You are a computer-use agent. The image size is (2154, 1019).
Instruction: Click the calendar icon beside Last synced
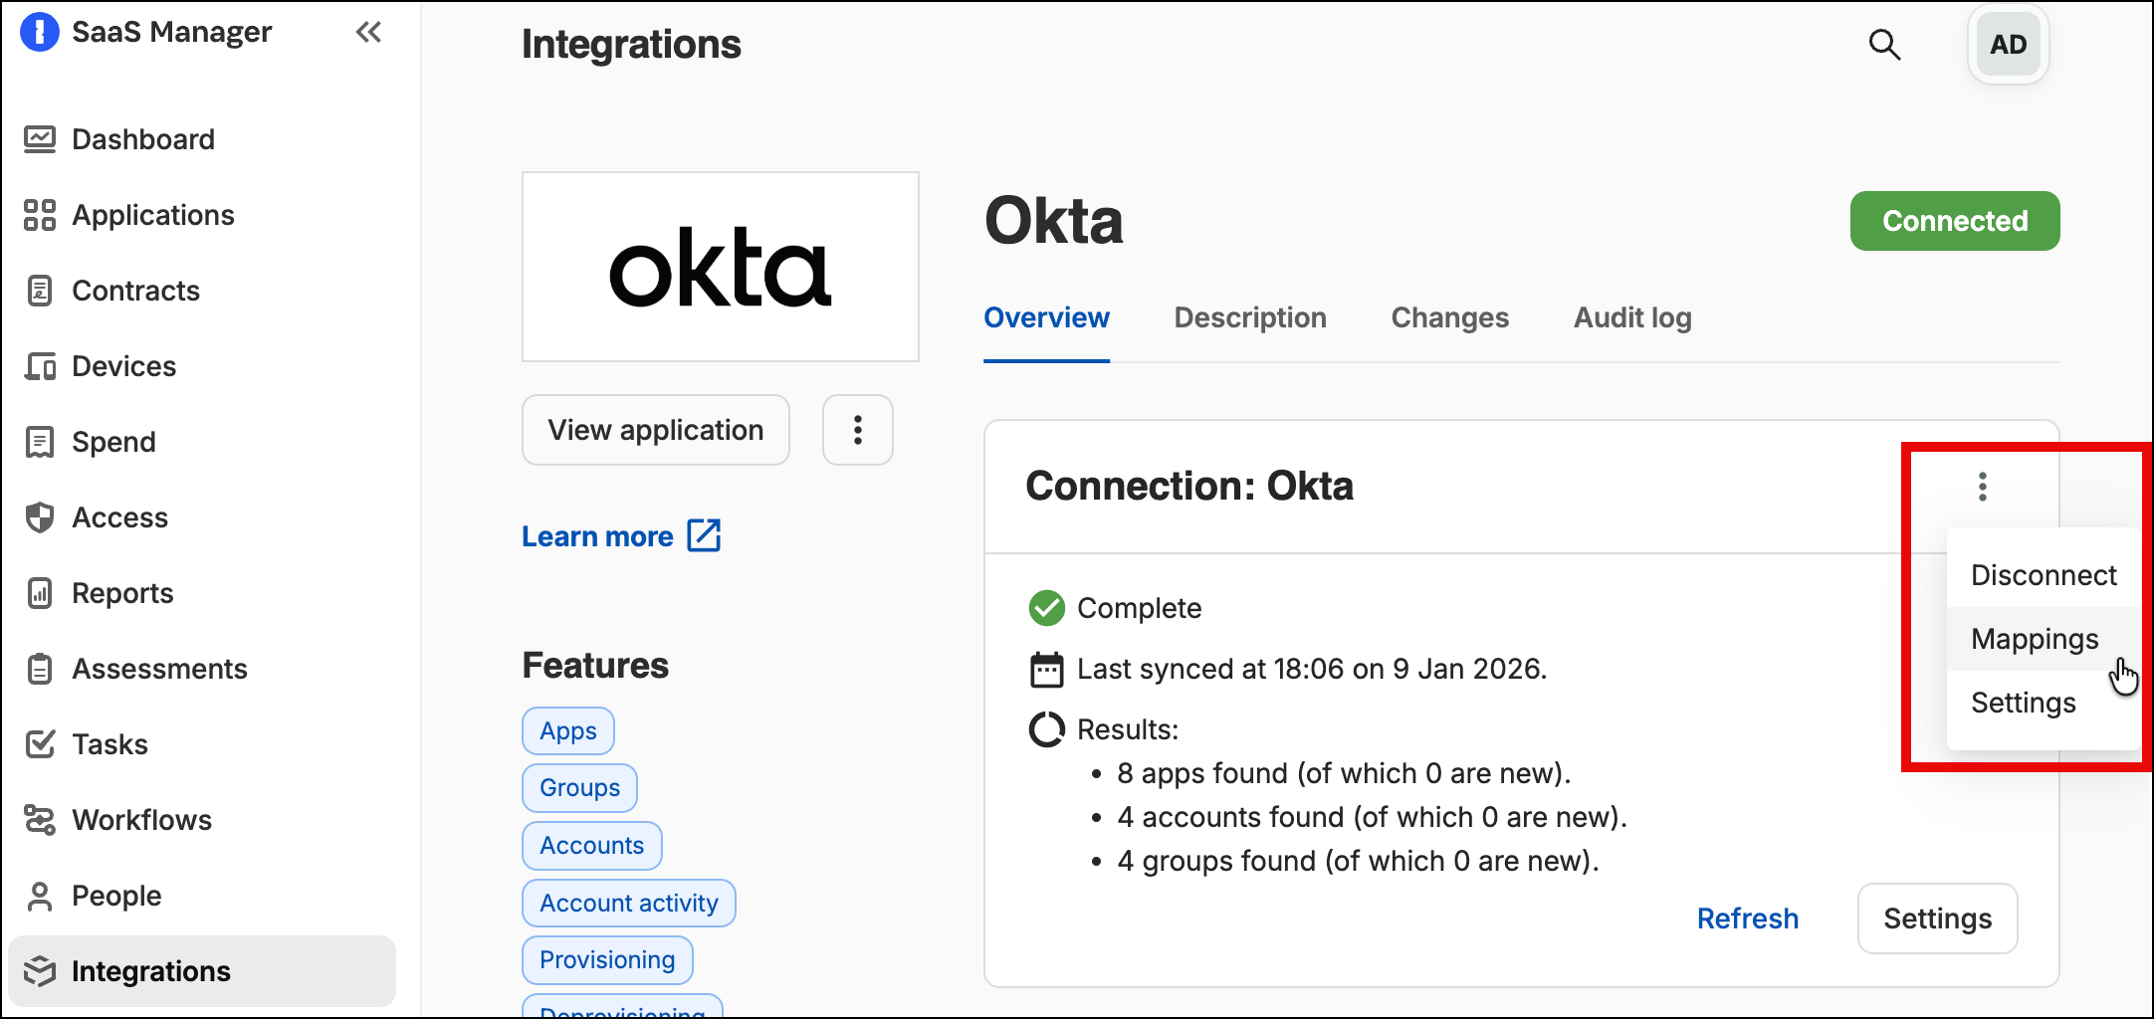[x=1046, y=670]
